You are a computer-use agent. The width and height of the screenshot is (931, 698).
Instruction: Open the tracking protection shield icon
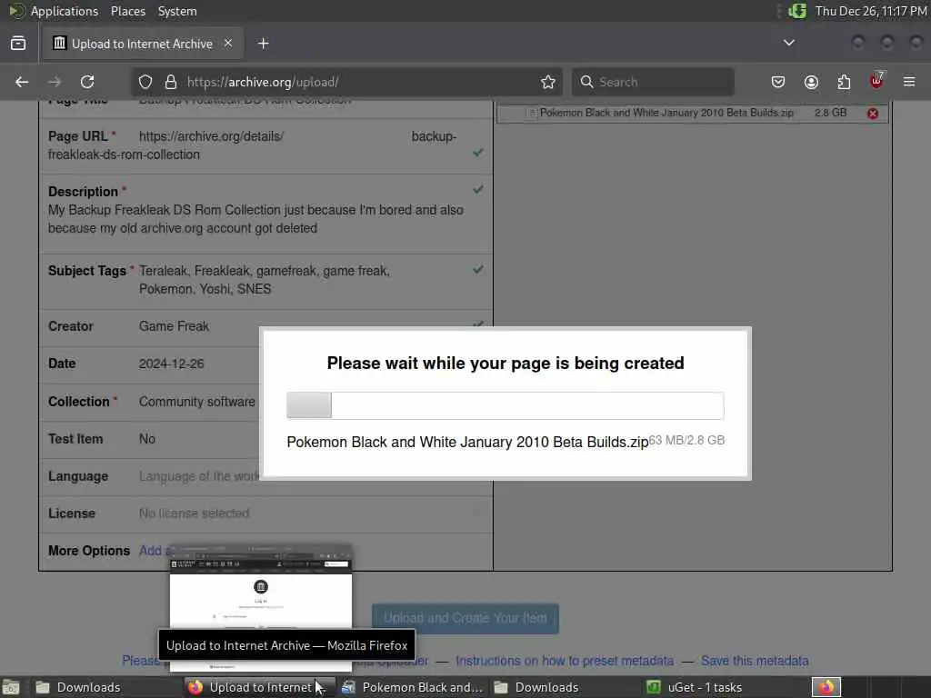[x=145, y=82]
